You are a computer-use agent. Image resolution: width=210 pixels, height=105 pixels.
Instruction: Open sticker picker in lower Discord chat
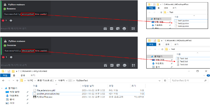118,65
